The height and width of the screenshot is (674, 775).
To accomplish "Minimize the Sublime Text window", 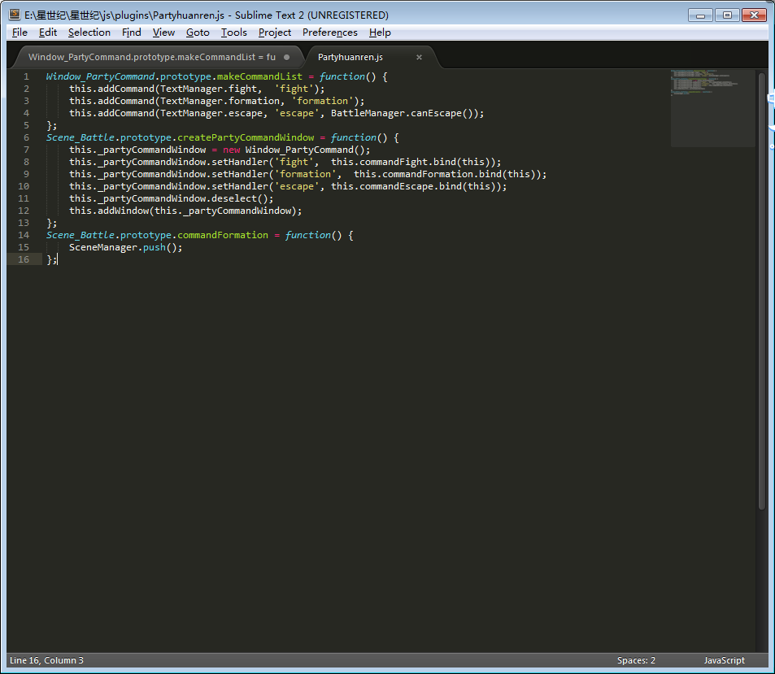I will (x=700, y=15).
